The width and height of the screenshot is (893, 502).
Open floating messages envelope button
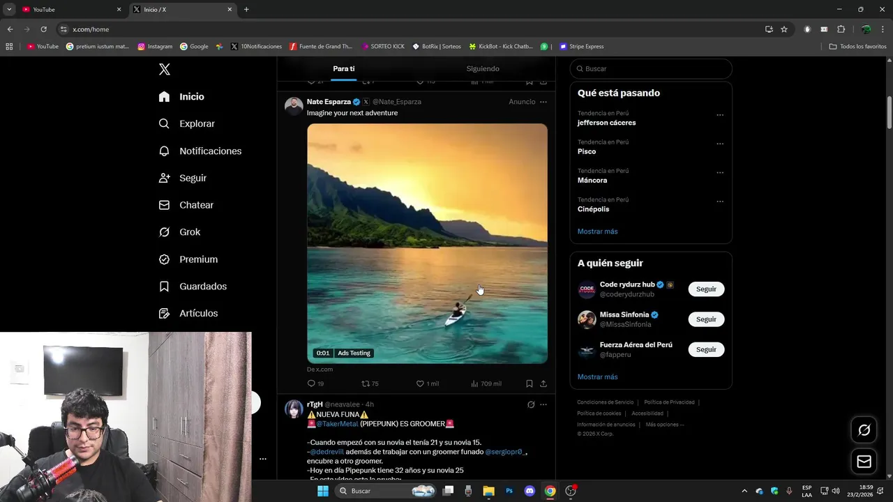864,462
